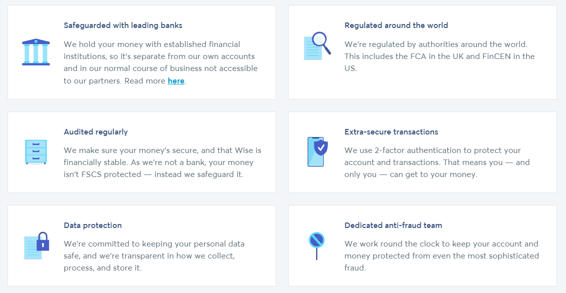Click the 'Dedicated anti-fraud team' heading
Viewport: 566px width, 293px height.
pos(394,225)
